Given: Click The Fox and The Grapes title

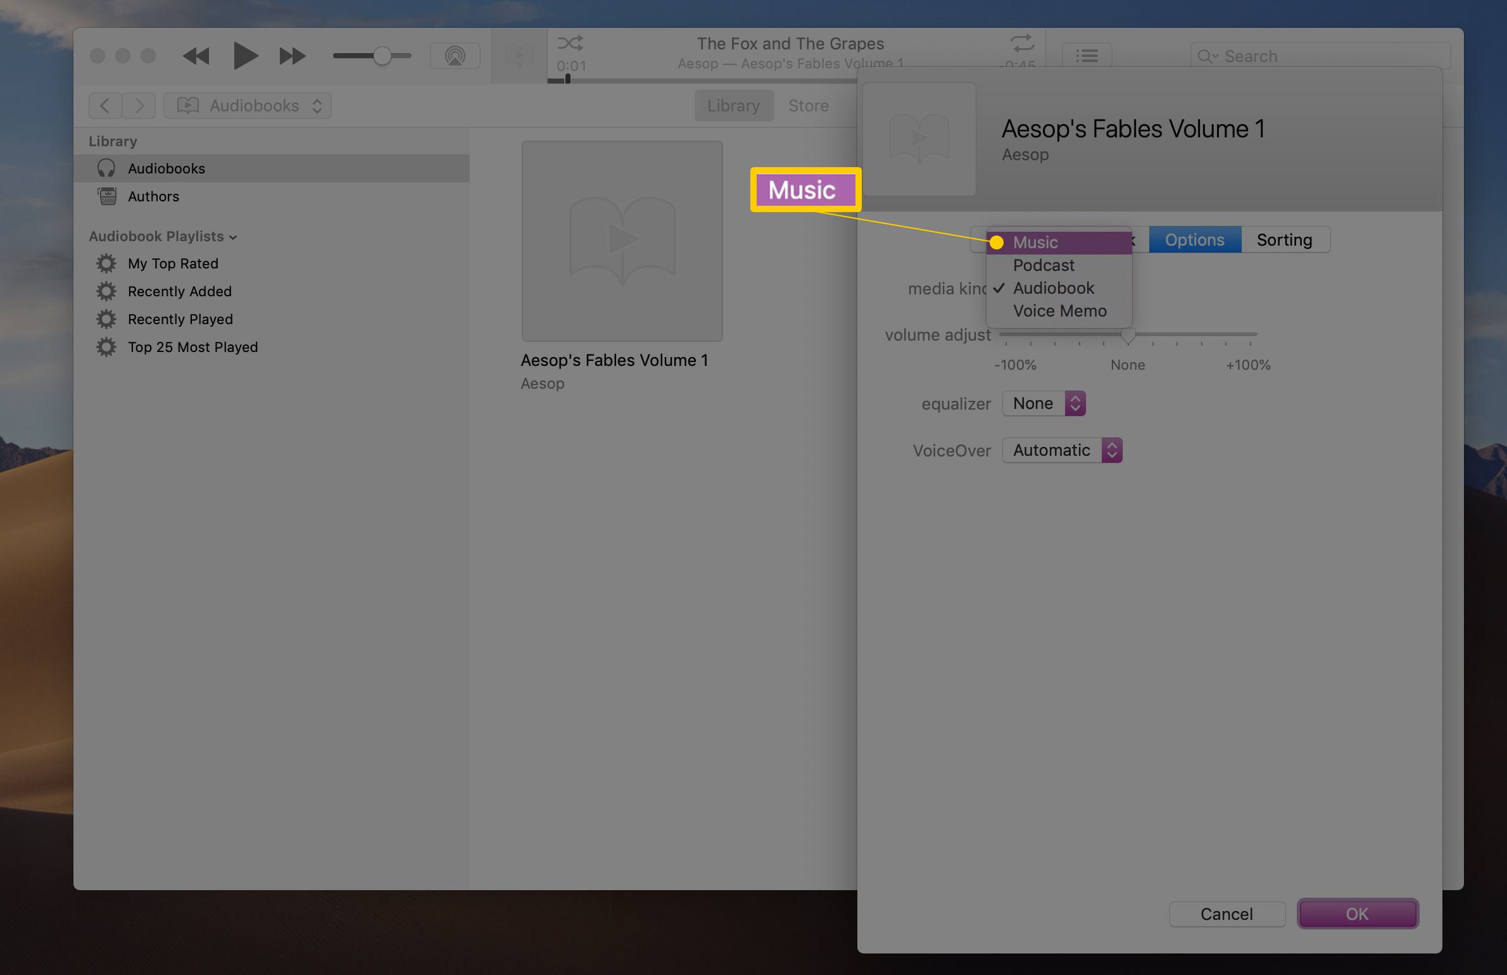Looking at the screenshot, I should 790,44.
